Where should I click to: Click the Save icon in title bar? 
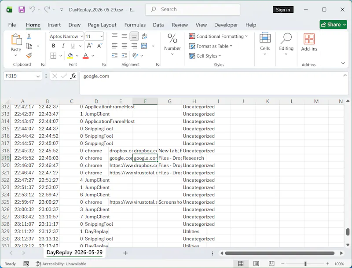(x=22, y=9)
